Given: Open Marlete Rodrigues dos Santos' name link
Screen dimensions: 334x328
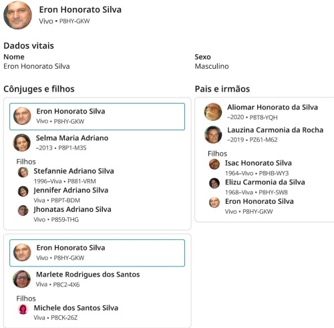Looking at the screenshot, I should click(88, 275).
